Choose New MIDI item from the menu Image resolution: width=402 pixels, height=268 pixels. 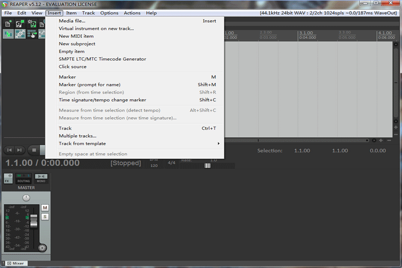pyautogui.click(x=76, y=36)
